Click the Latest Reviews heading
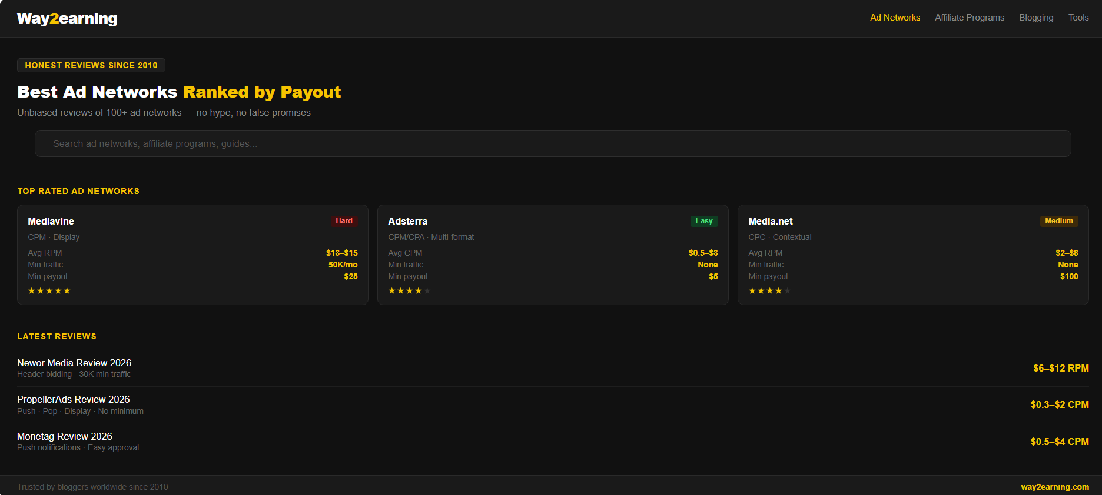This screenshot has width=1102, height=495. click(x=57, y=336)
